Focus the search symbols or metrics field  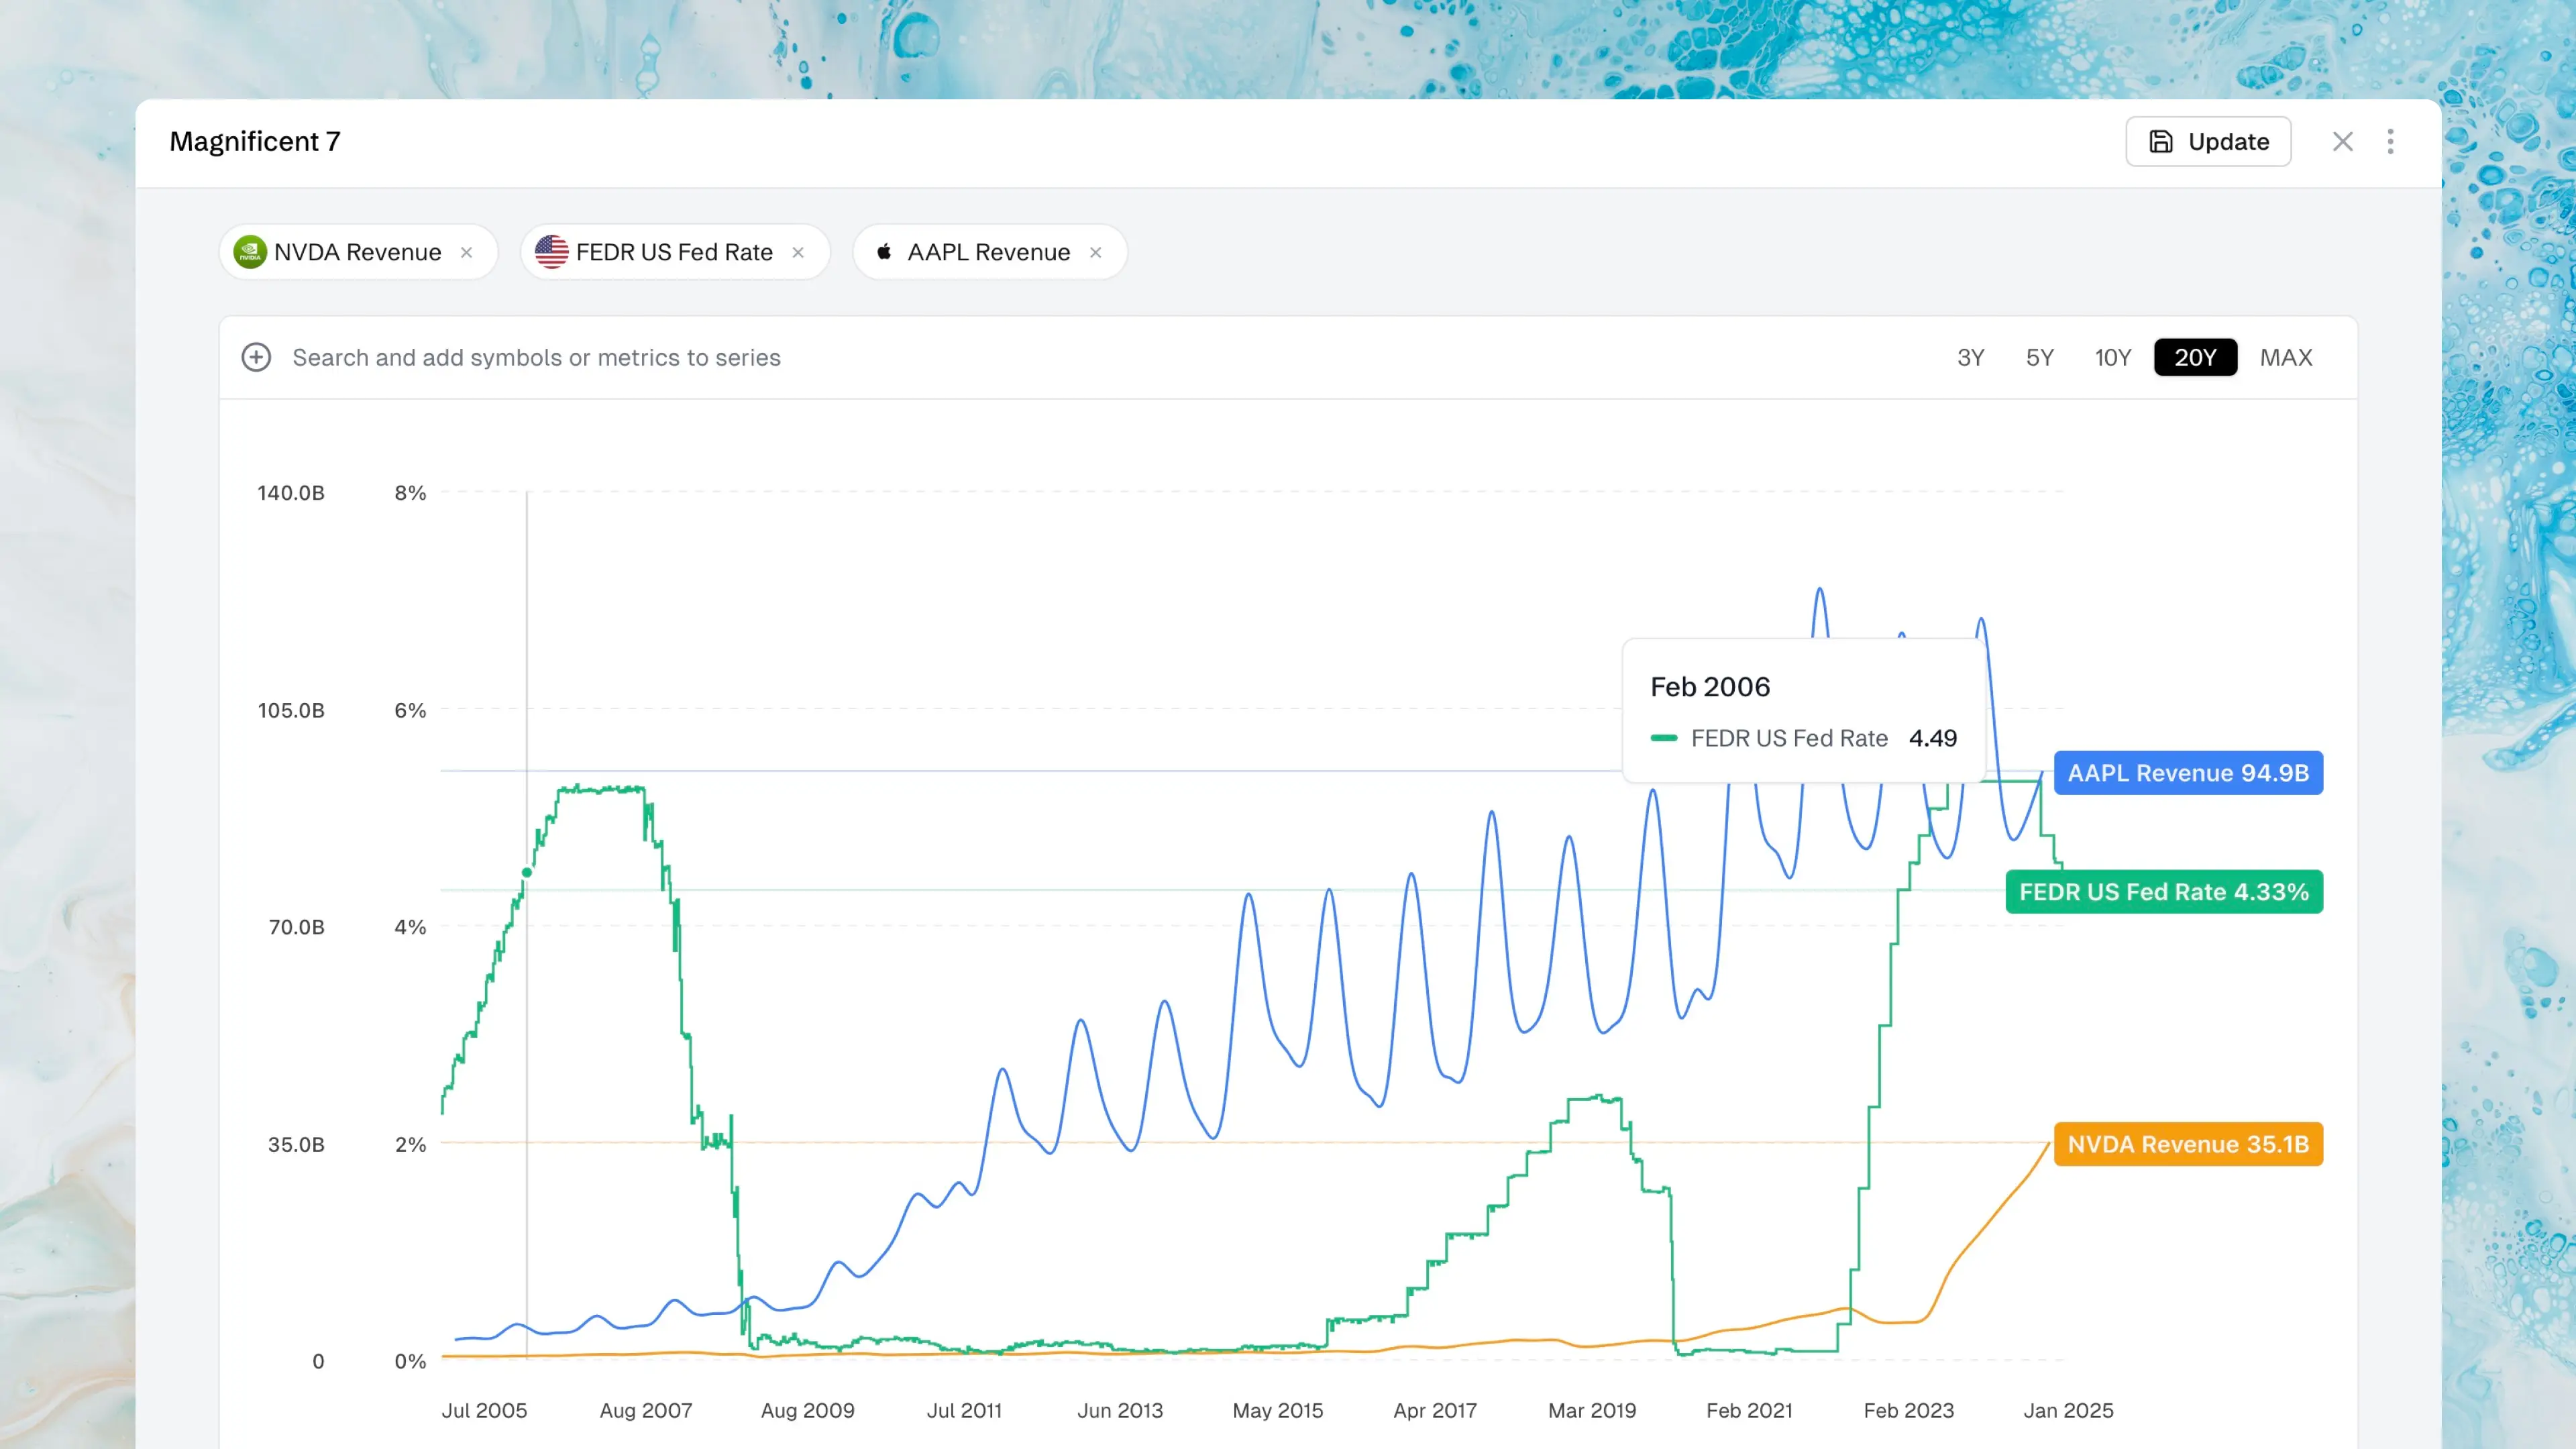536,357
